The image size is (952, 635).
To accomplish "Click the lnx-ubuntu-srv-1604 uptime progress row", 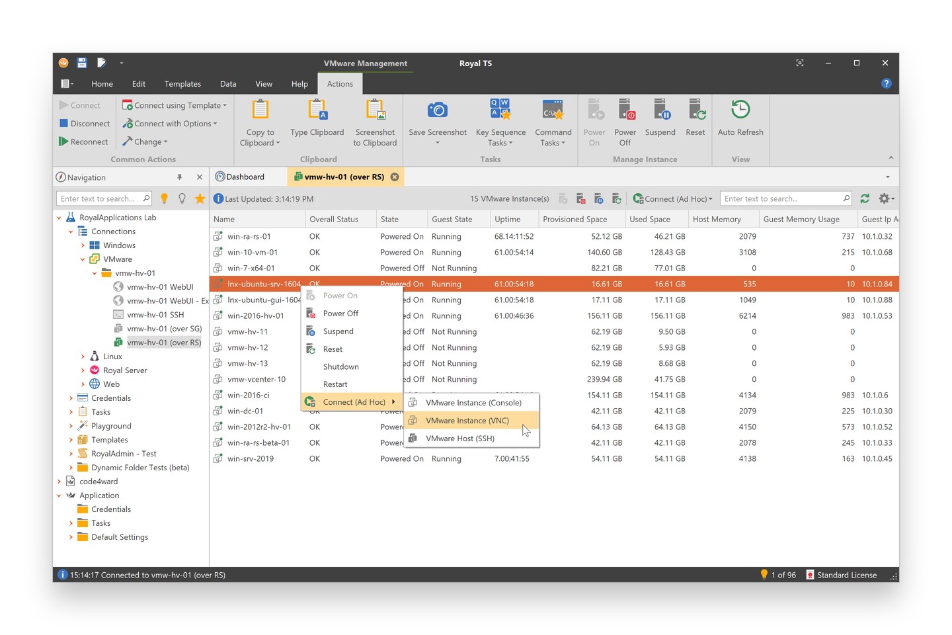I will coord(514,283).
